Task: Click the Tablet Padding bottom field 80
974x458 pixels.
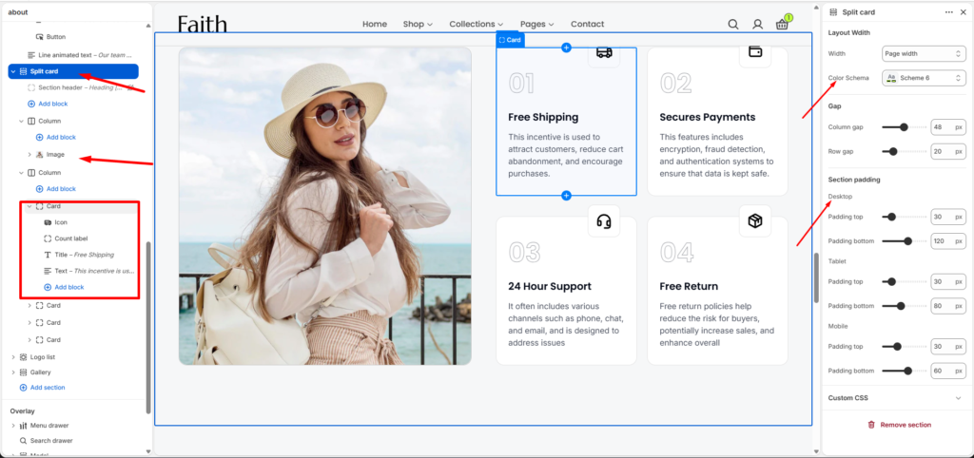Action: click(948, 306)
